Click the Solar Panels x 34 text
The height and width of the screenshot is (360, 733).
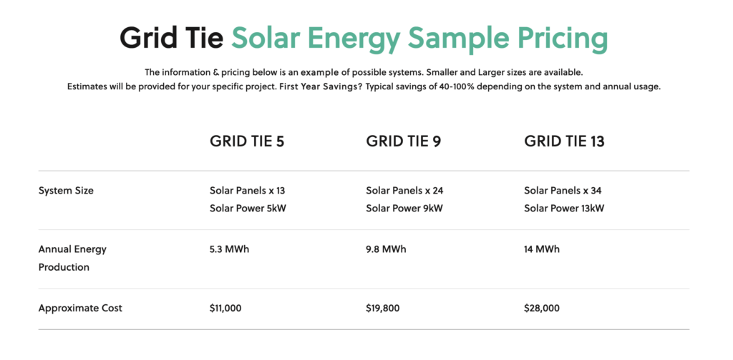tap(563, 191)
